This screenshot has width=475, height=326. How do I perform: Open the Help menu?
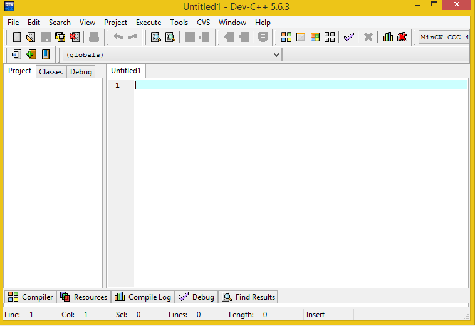tap(263, 23)
